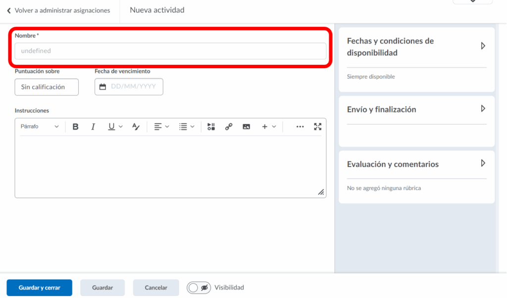Image resolution: width=507 pixels, height=298 pixels.
Task: Click the Guardar y cerrar button
Action: click(x=39, y=288)
